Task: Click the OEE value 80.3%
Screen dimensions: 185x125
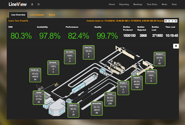Action: point(21,36)
